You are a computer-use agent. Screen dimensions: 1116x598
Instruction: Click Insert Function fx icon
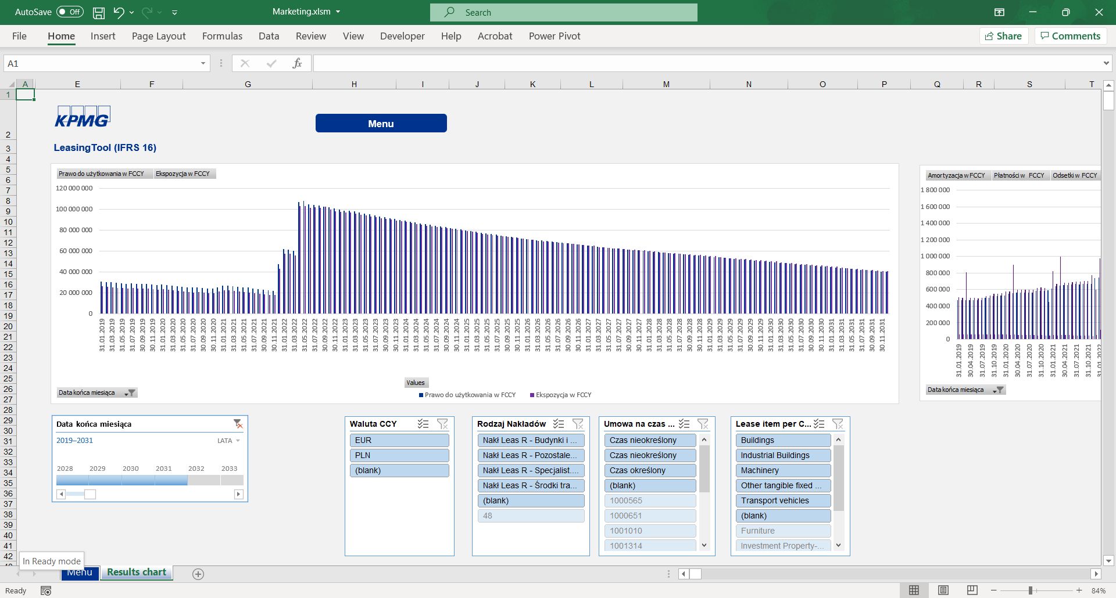(297, 63)
